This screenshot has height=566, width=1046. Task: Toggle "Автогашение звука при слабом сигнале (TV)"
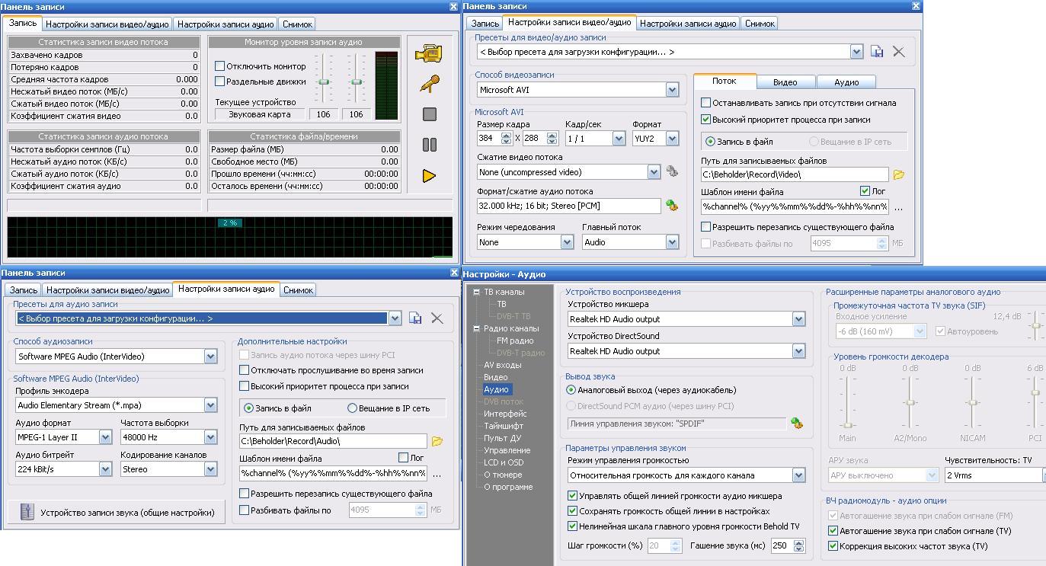pos(833,531)
